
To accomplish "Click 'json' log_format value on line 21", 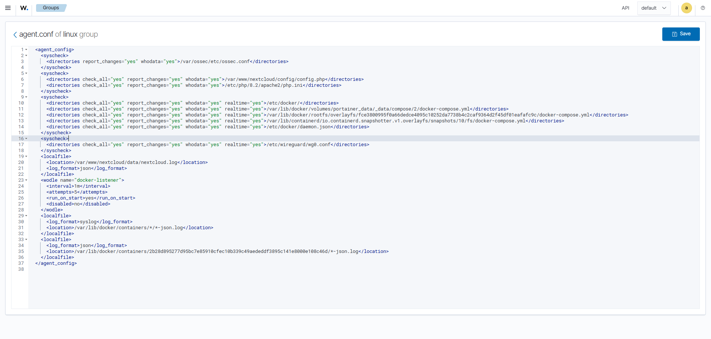I will (86, 168).
